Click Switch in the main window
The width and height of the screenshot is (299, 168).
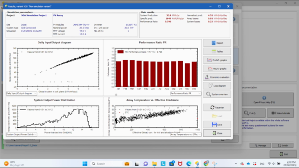pos(283,146)
